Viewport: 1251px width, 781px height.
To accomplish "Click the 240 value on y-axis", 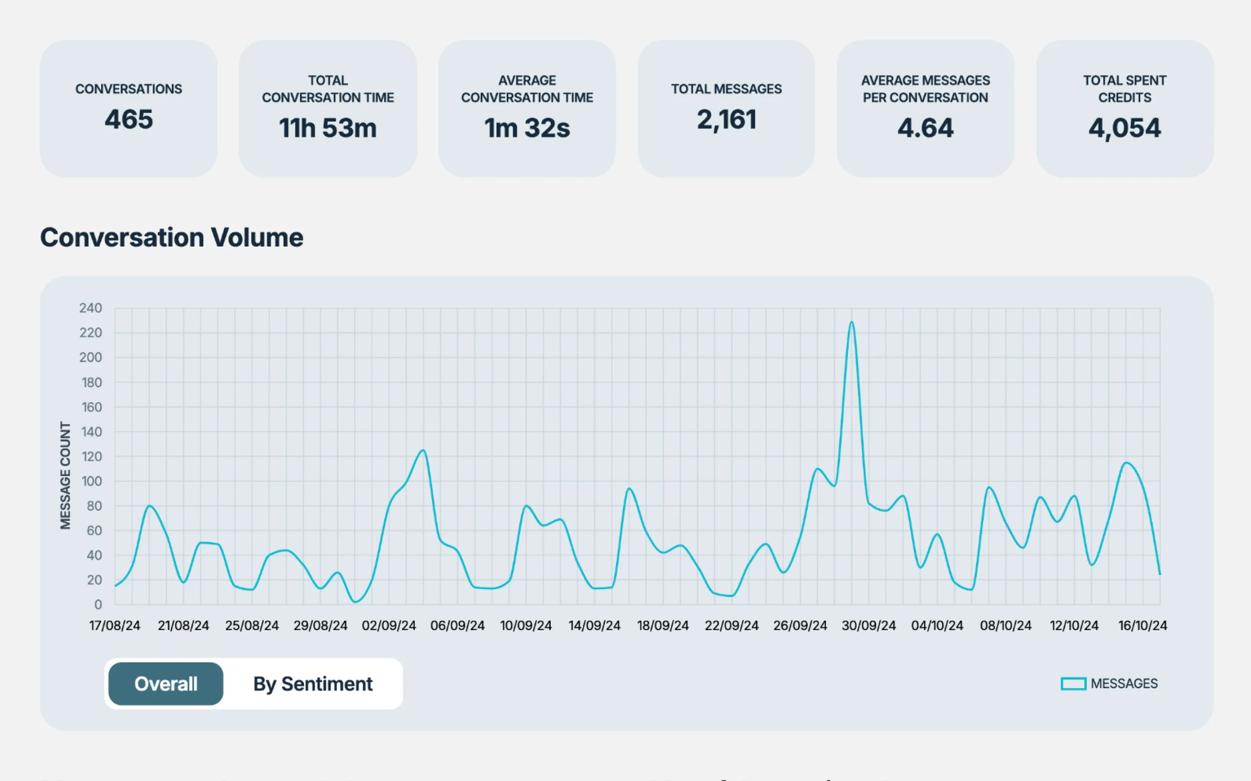I will click(x=91, y=308).
